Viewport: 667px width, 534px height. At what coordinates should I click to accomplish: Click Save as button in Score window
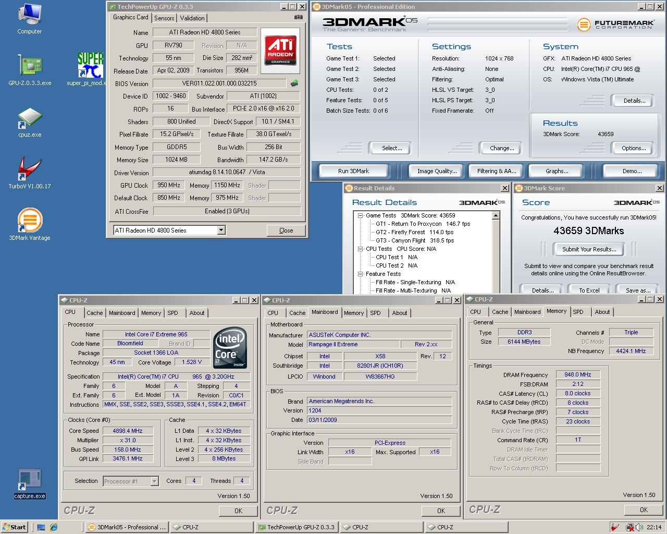click(638, 290)
